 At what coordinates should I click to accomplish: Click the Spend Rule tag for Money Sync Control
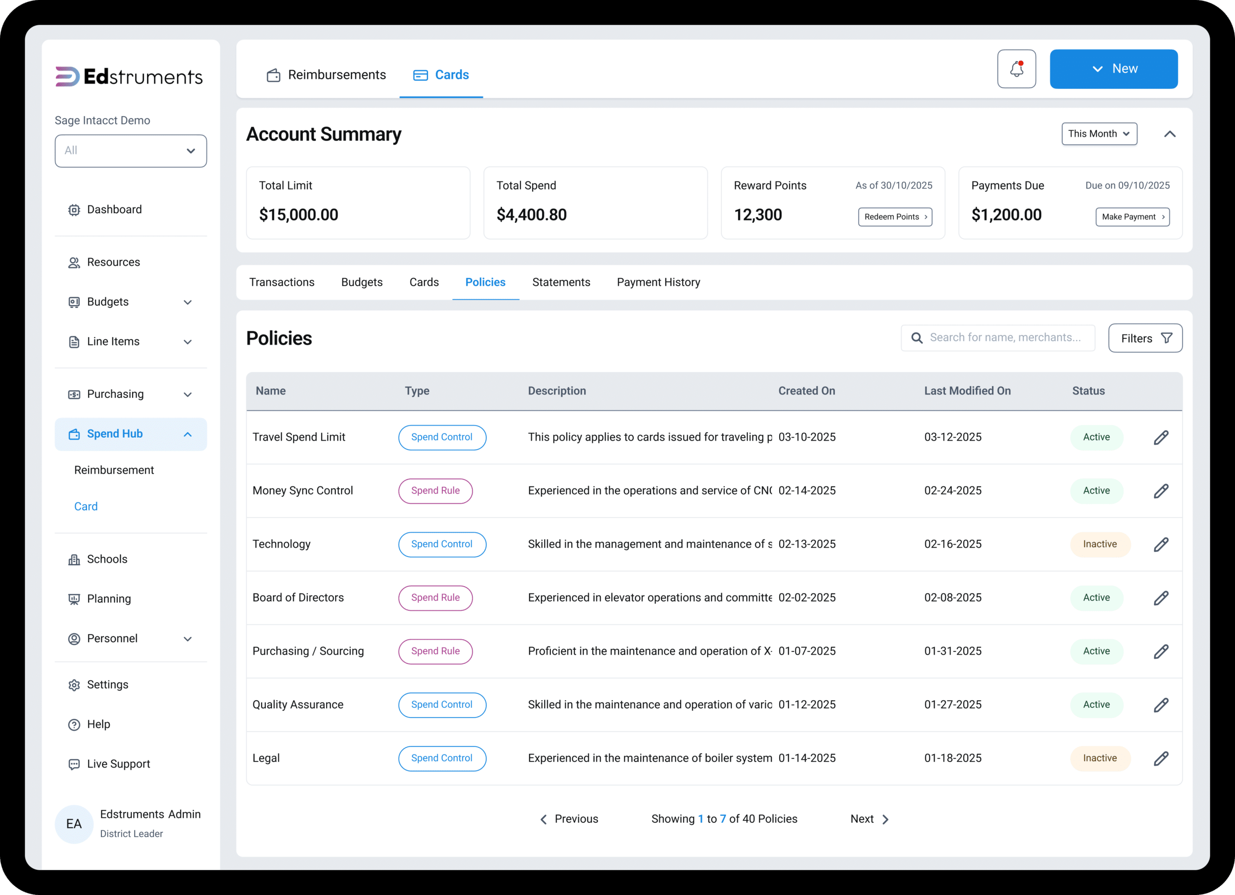pyautogui.click(x=435, y=491)
